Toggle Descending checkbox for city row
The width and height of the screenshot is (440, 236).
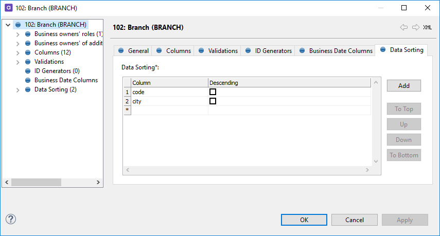(213, 101)
